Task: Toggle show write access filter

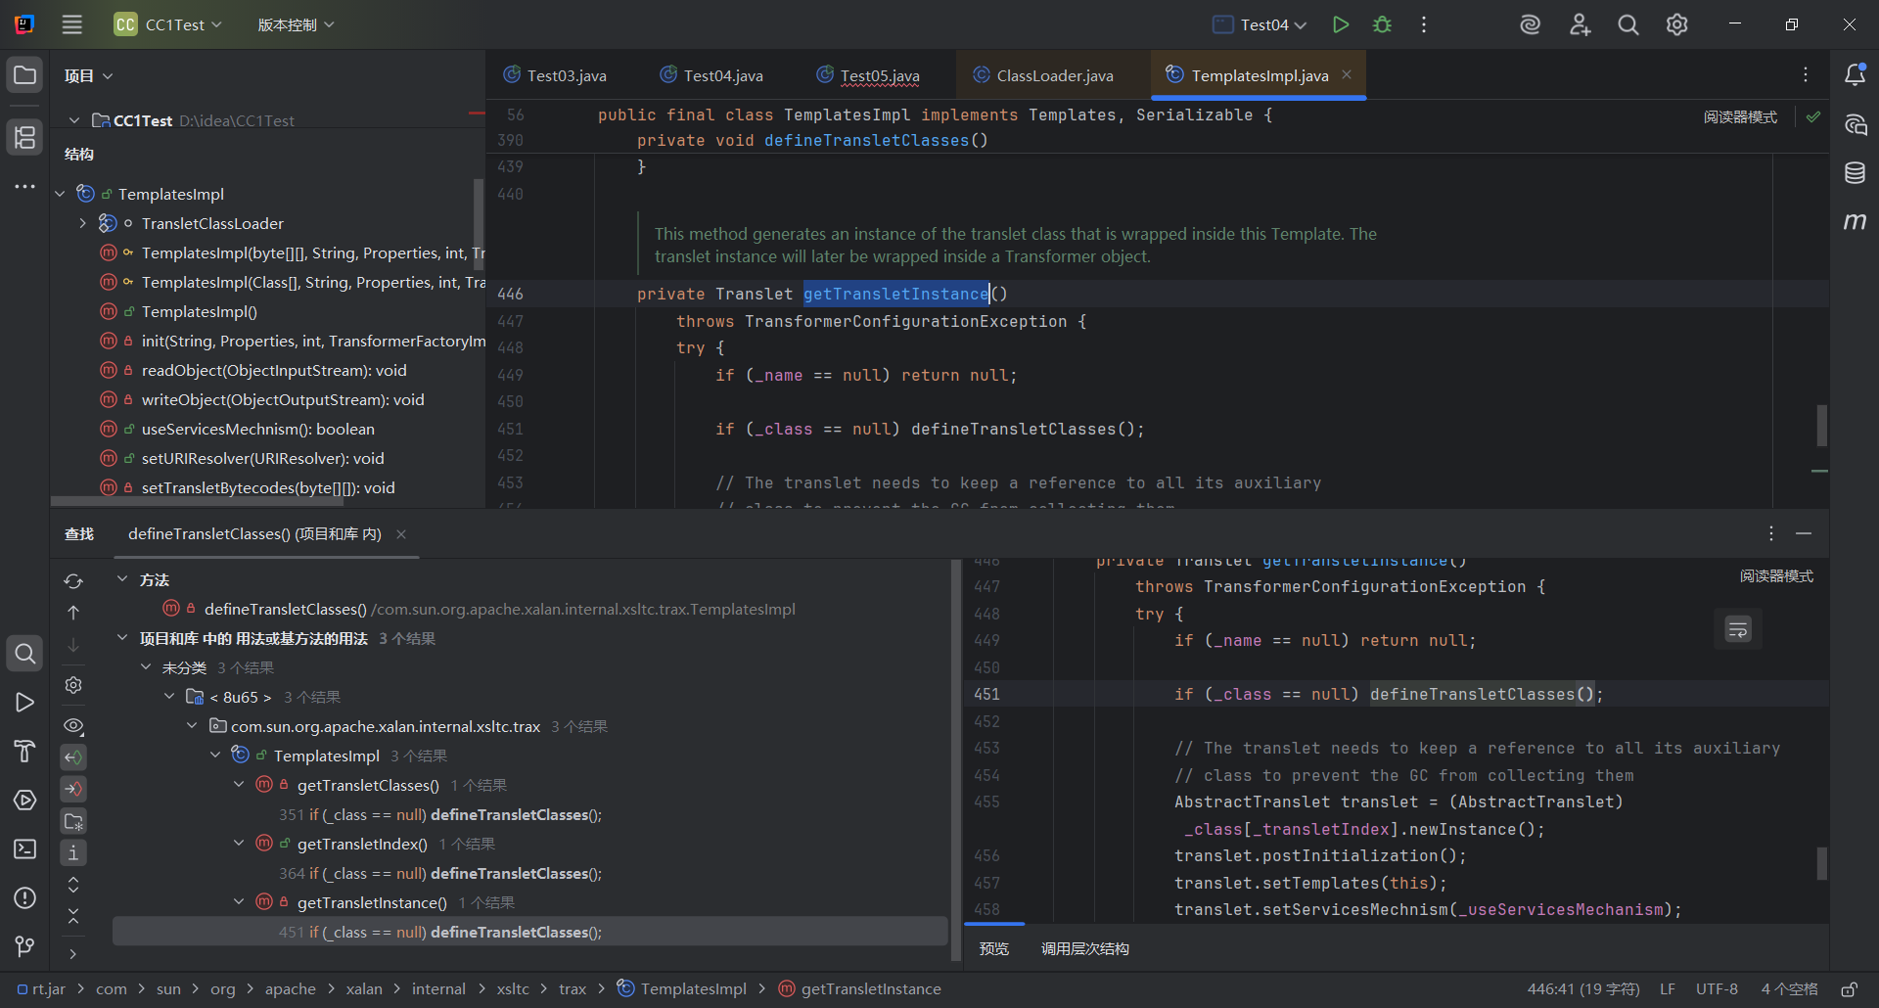Action: [73, 789]
